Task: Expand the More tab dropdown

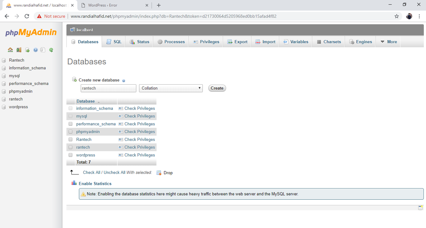Action: coord(388,42)
